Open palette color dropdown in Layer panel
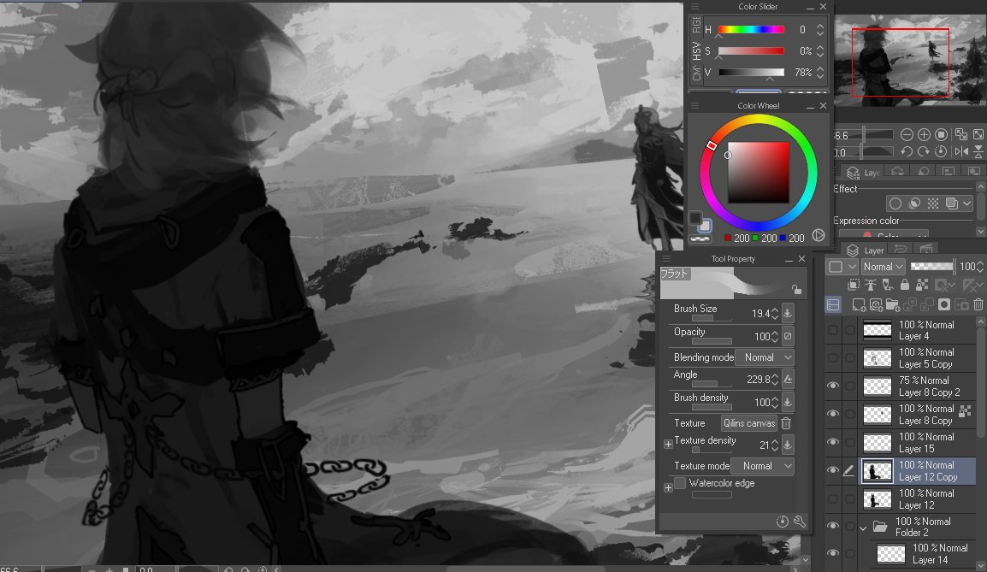The height and width of the screenshot is (572, 987). (x=841, y=267)
